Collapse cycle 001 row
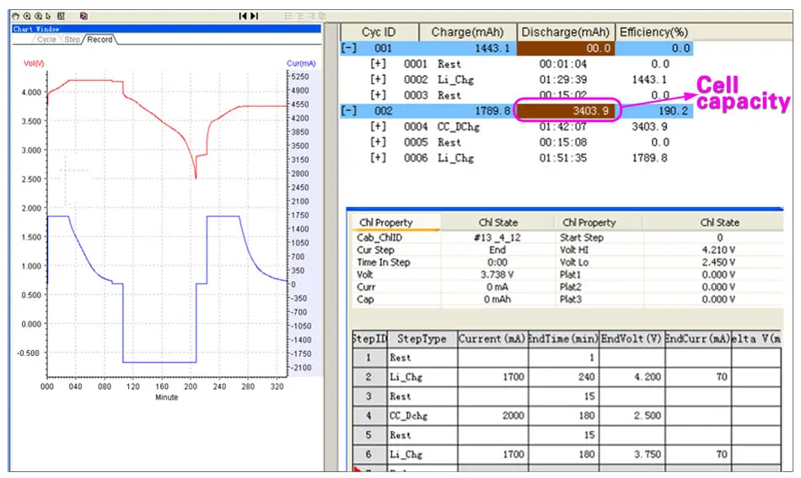This screenshot has width=801, height=478. [x=349, y=48]
